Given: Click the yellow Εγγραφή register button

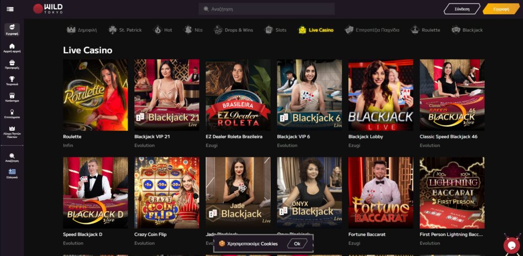Looking at the screenshot, I should 502,9.
